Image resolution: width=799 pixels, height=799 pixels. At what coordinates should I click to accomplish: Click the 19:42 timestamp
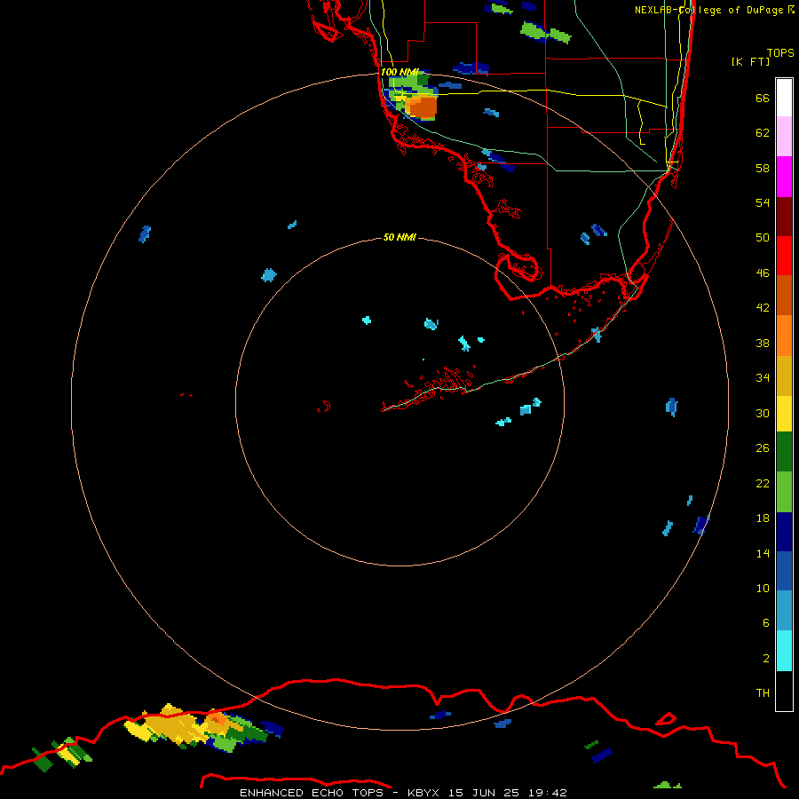click(548, 793)
